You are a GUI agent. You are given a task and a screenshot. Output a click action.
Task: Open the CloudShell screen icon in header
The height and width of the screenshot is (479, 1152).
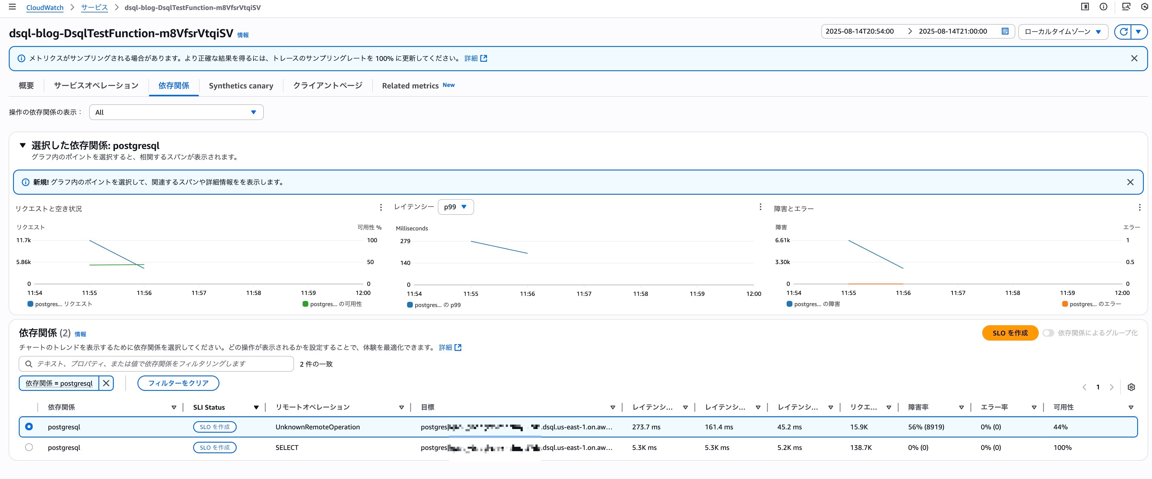point(1126,7)
